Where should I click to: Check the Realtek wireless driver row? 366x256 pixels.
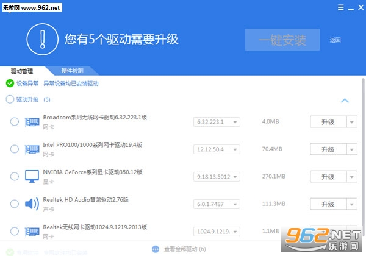[15, 231]
